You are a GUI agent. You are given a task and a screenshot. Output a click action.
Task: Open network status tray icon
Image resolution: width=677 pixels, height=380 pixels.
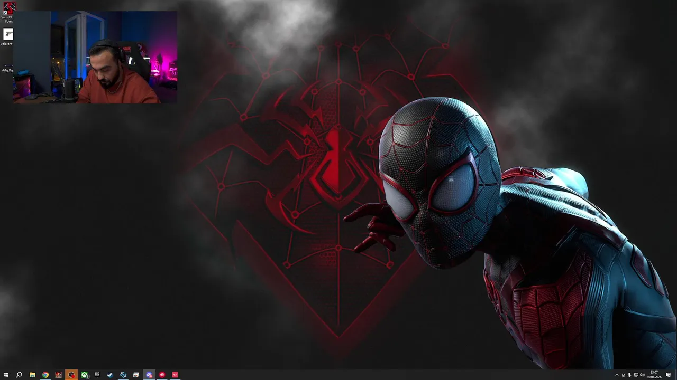(636, 375)
